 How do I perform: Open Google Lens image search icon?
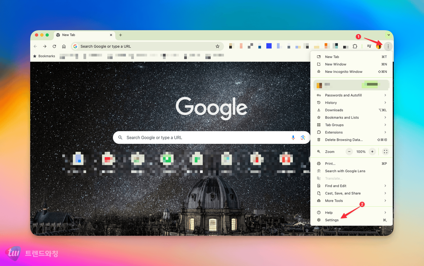(x=303, y=137)
